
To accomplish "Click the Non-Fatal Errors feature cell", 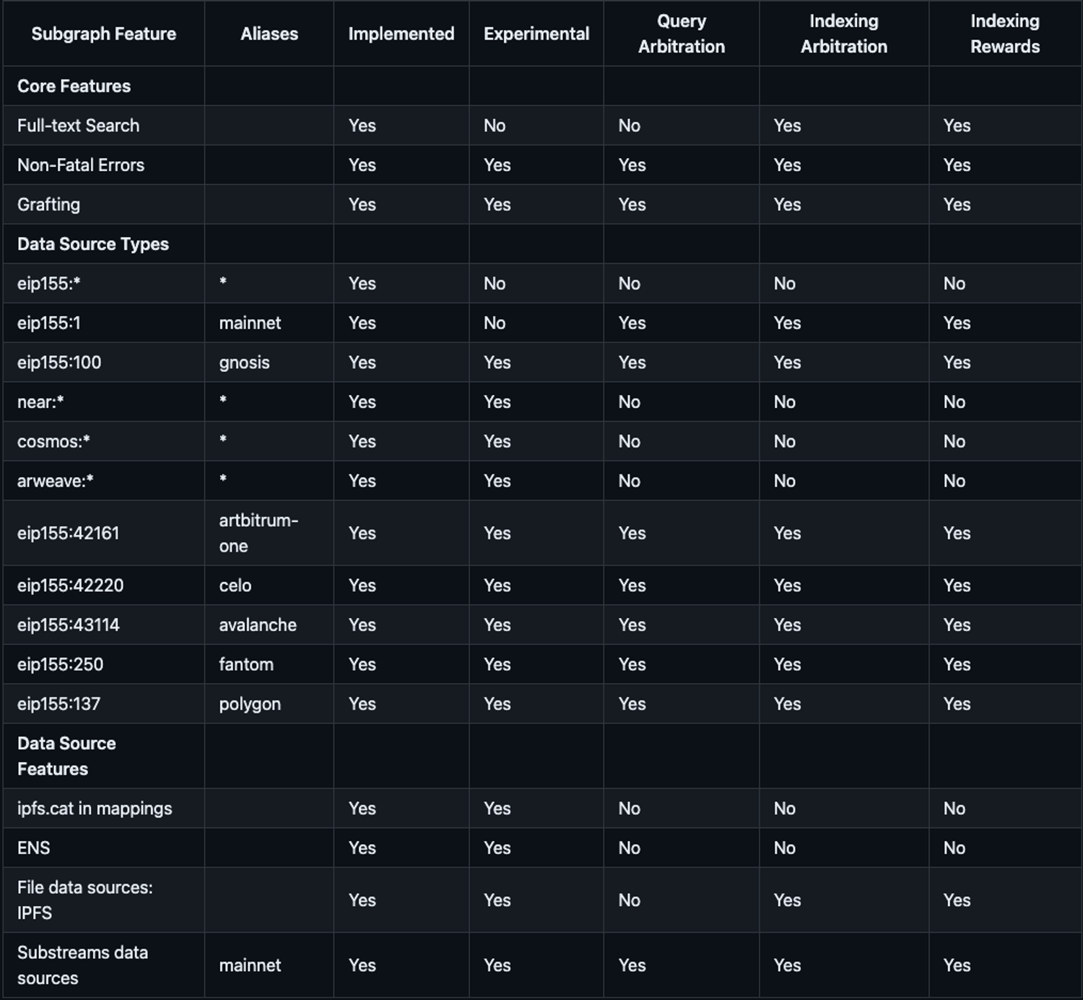I will click(x=81, y=165).
